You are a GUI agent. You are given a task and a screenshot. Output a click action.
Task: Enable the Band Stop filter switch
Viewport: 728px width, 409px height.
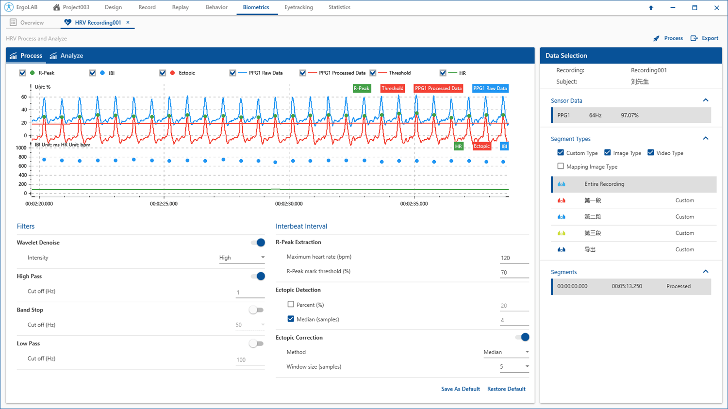pos(256,310)
